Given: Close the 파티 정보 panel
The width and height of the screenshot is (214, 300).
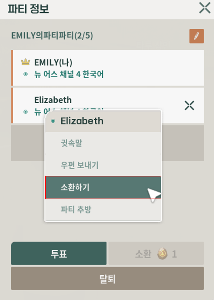Looking at the screenshot, I should (x=205, y=8).
